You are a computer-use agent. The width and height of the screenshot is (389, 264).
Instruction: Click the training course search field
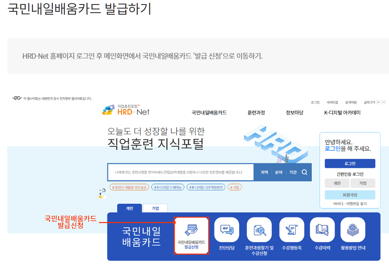click(181, 172)
